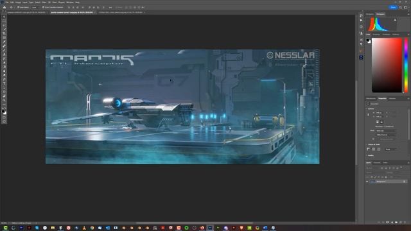
Task: Open the bit depth dropdown in Properties
Action: [x=386, y=135]
